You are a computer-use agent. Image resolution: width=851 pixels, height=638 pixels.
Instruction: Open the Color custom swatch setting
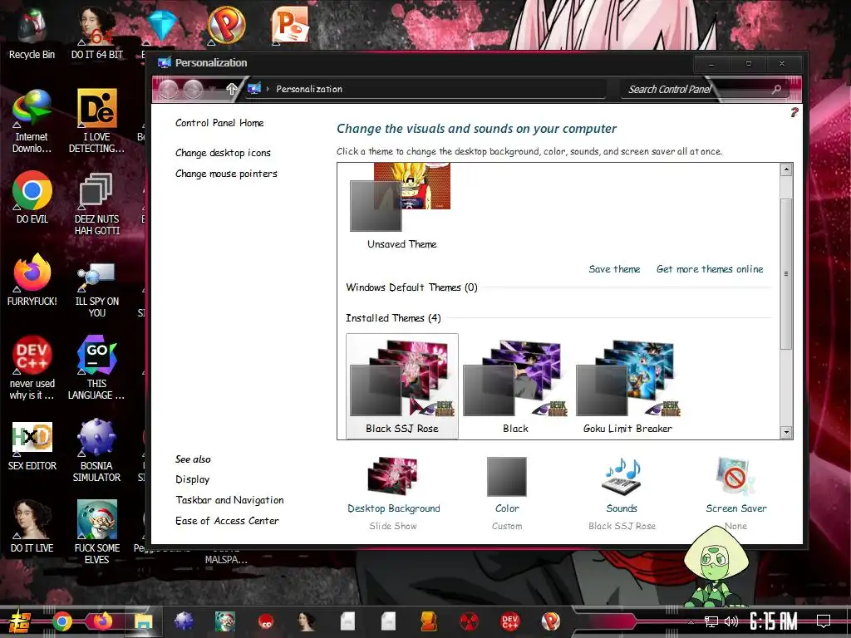tap(507, 494)
